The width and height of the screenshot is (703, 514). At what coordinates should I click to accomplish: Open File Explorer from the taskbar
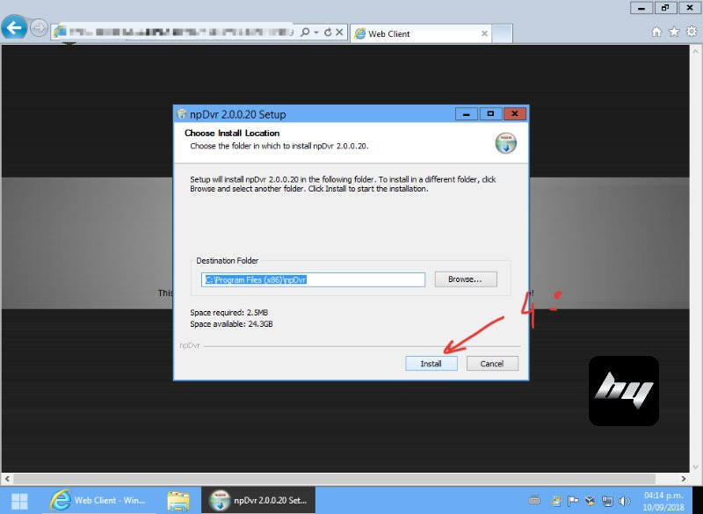[x=178, y=500]
